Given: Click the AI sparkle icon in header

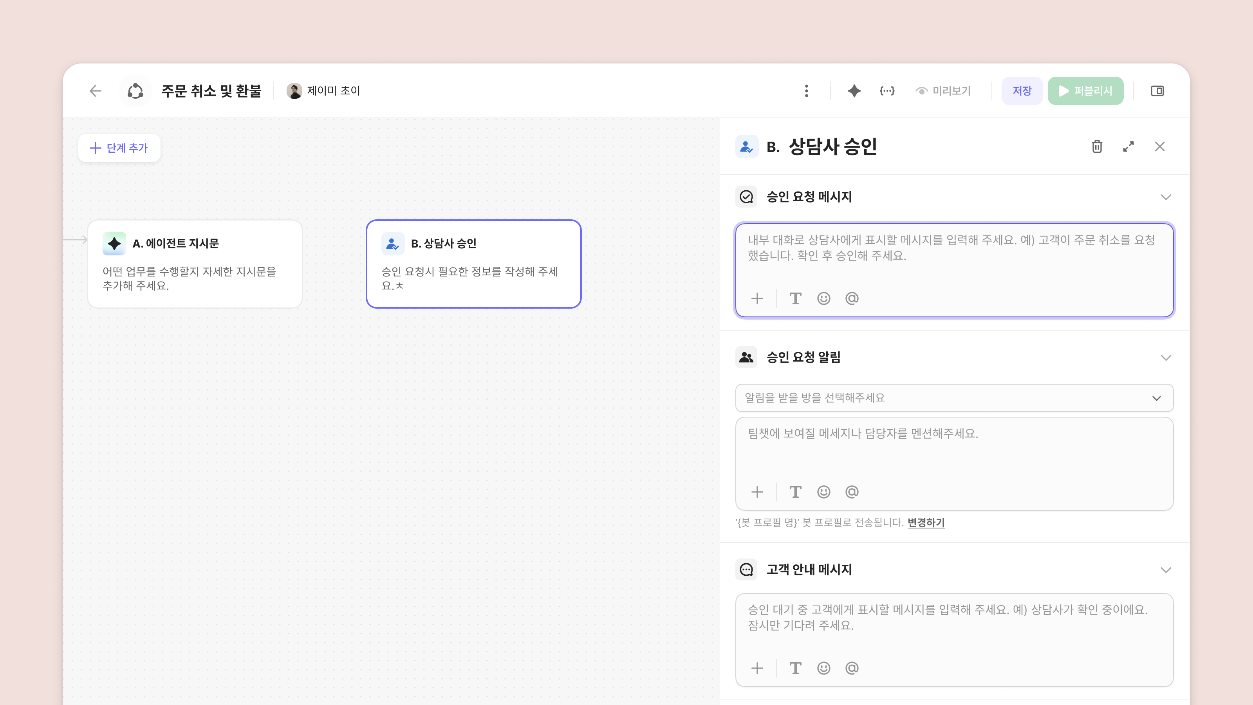Looking at the screenshot, I should [x=854, y=91].
